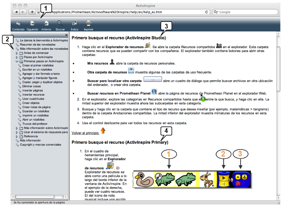Image resolution: width=281 pixels, height=205 pixels.
Task: Click the browser reload icon in address bar
Action: pos(207,12)
